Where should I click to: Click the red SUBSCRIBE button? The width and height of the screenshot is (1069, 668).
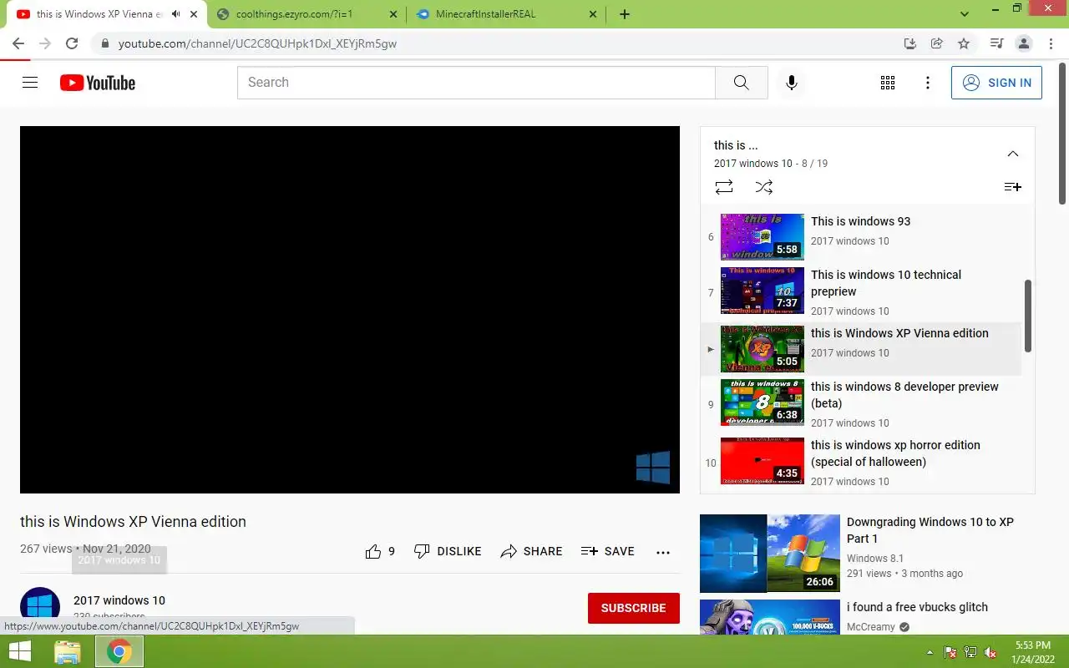634,608
